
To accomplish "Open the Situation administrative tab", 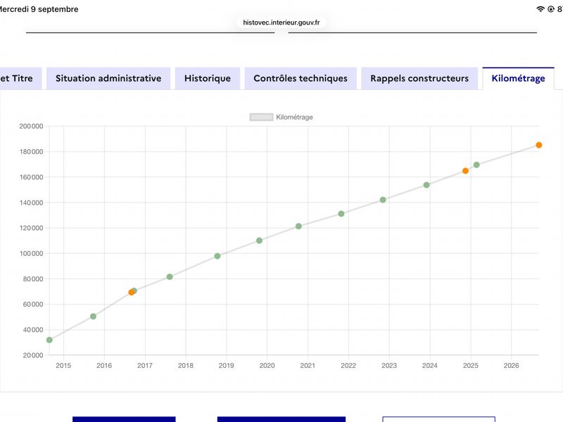I will (108, 78).
